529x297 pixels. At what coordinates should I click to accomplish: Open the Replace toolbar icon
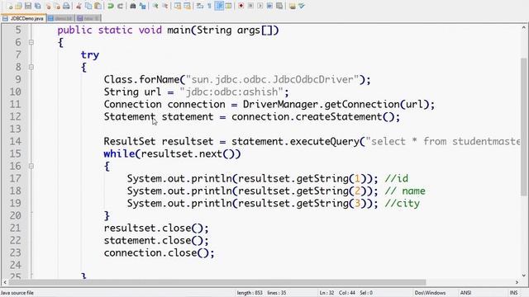[x=142, y=6]
